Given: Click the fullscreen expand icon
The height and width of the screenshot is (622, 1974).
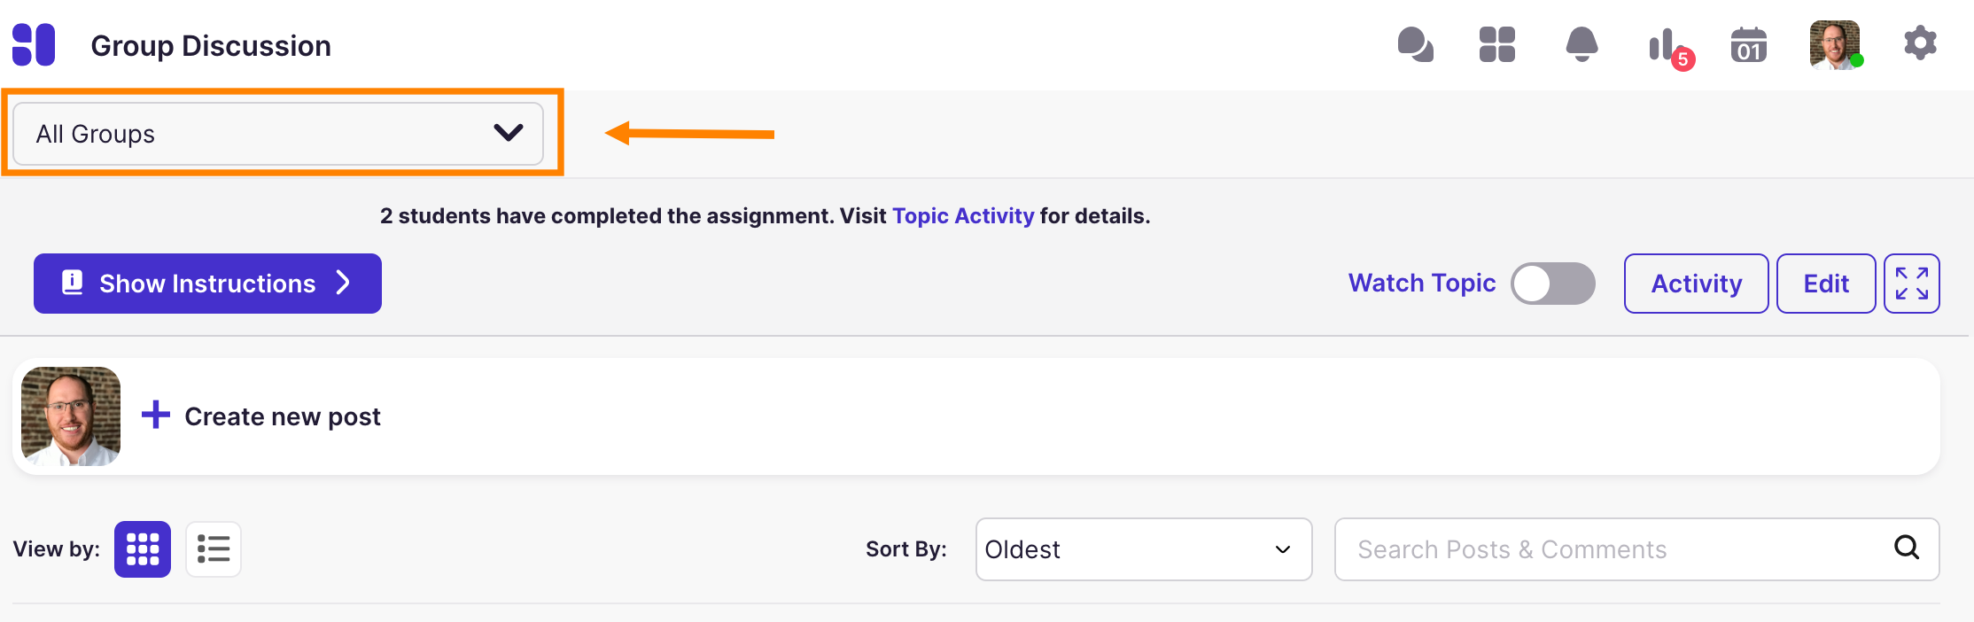Looking at the screenshot, I should coord(1911,284).
